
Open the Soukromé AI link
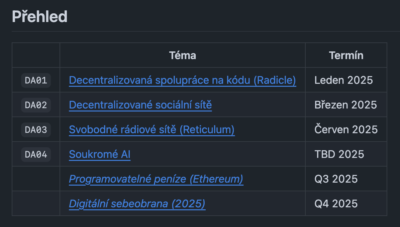(100, 154)
